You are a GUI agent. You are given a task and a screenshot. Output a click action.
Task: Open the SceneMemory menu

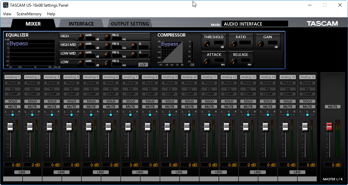click(x=29, y=14)
